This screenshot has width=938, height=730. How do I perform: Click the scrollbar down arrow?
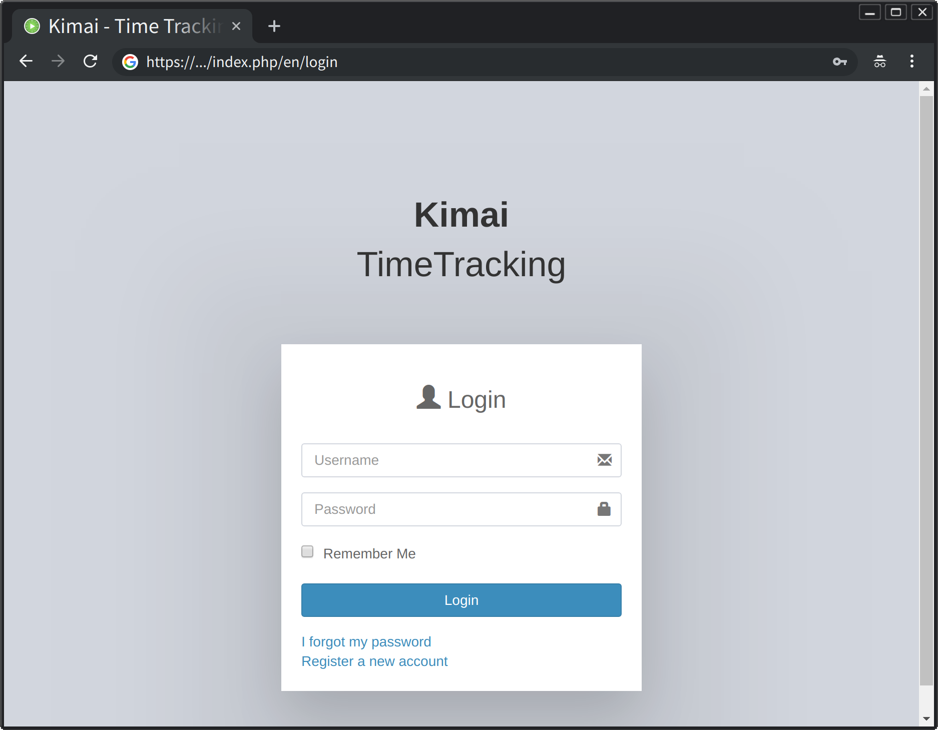pyautogui.click(x=927, y=719)
